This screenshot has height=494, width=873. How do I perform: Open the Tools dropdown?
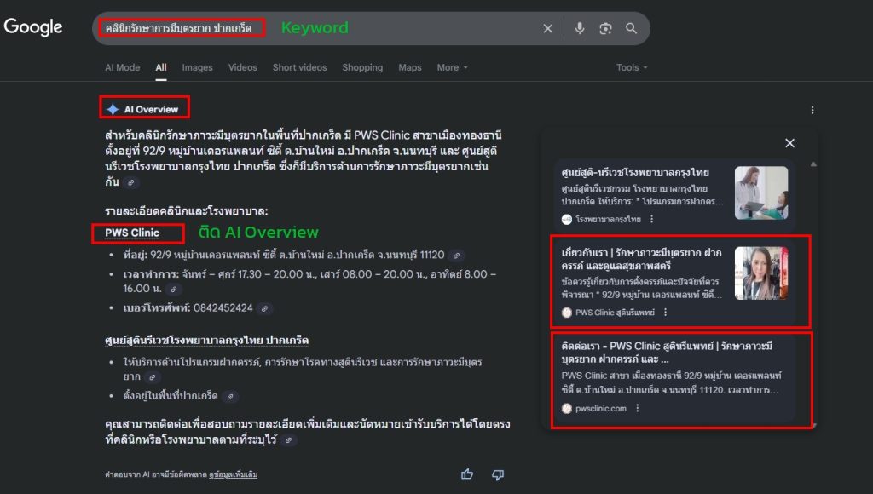click(x=632, y=67)
